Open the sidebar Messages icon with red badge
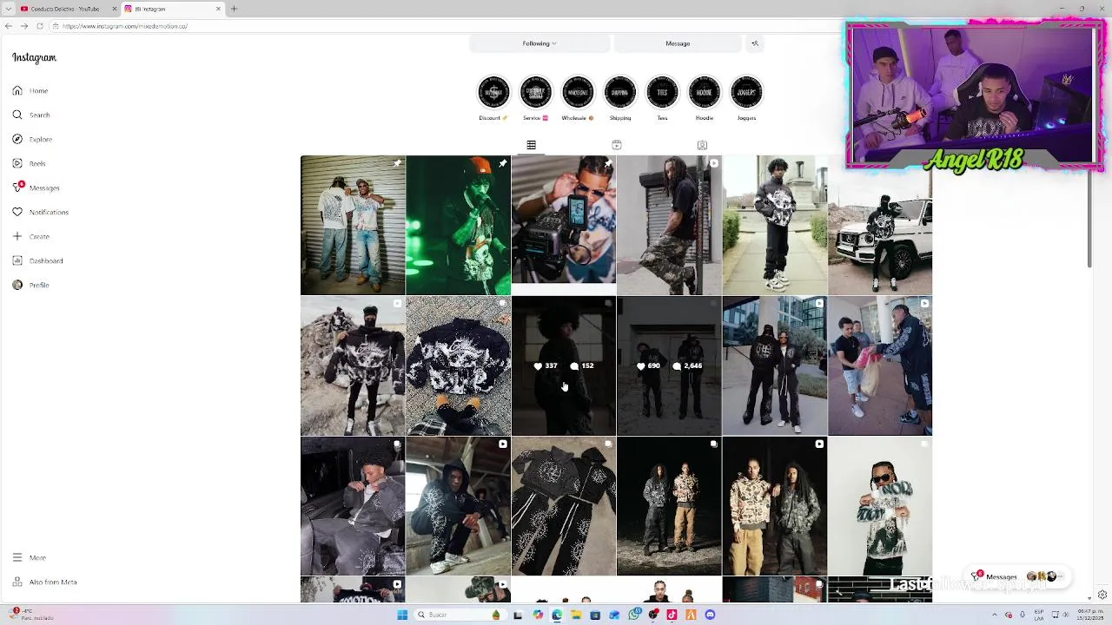The width and height of the screenshot is (1112, 625). coord(17,187)
